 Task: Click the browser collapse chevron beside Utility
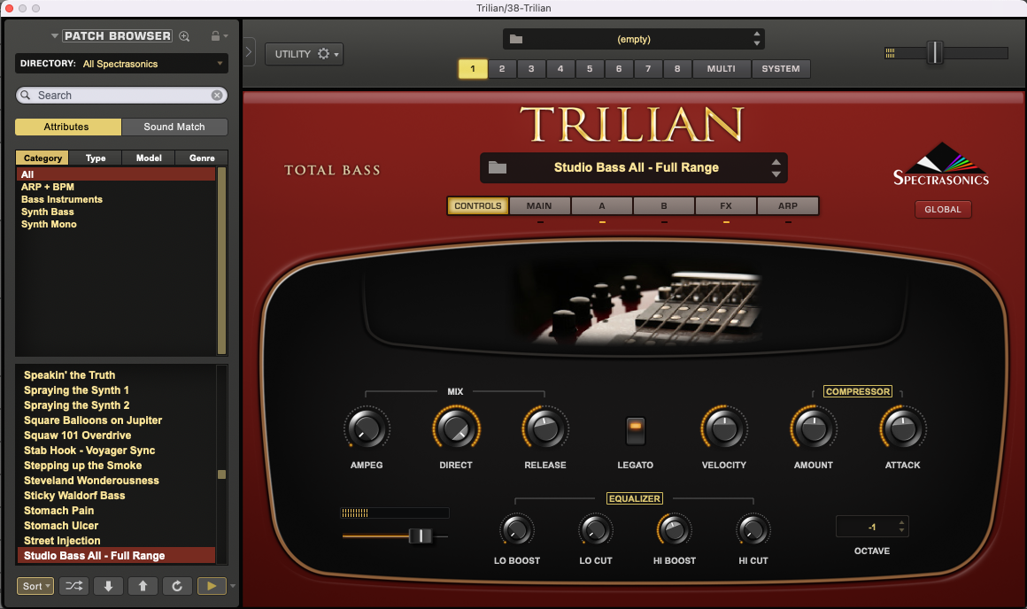tap(249, 51)
